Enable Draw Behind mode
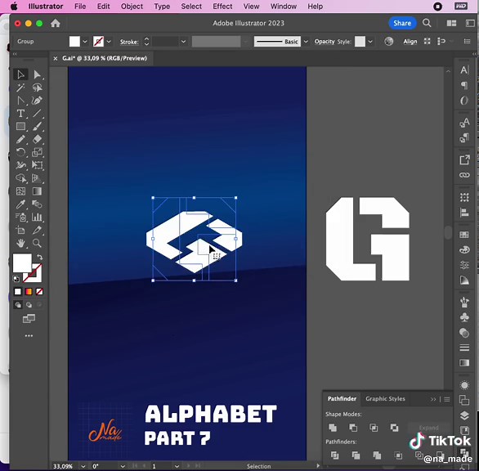The image size is (479, 471). pyautogui.click(x=29, y=305)
